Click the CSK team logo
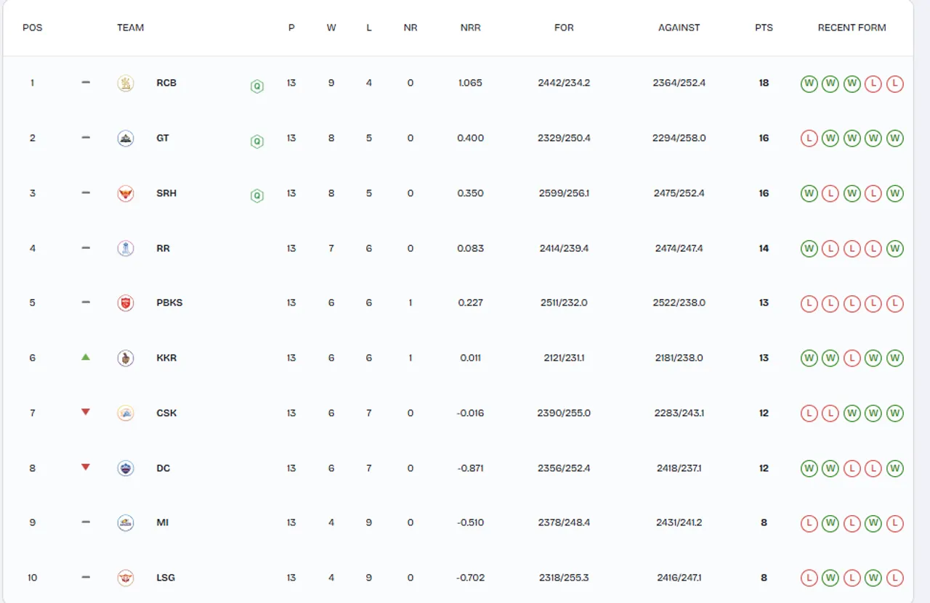Screen dimensions: 930x603 [126, 414]
